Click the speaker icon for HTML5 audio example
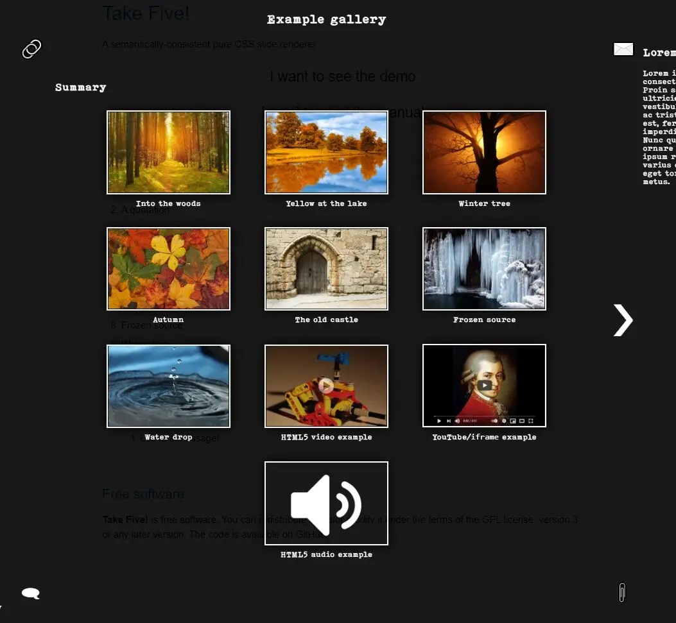The image size is (676, 623). point(326,503)
